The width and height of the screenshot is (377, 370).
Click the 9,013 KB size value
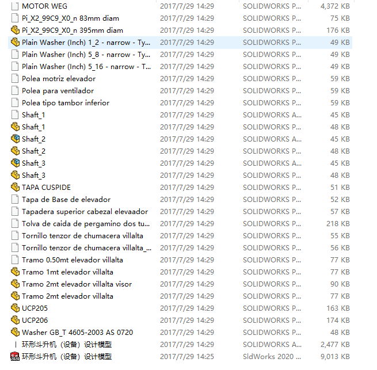pyautogui.click(x=335, y=357)
